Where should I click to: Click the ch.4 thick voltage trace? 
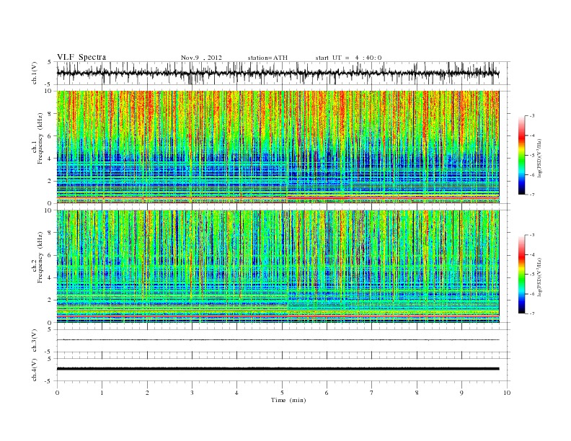pyautogui.click(x=278, y=369)
